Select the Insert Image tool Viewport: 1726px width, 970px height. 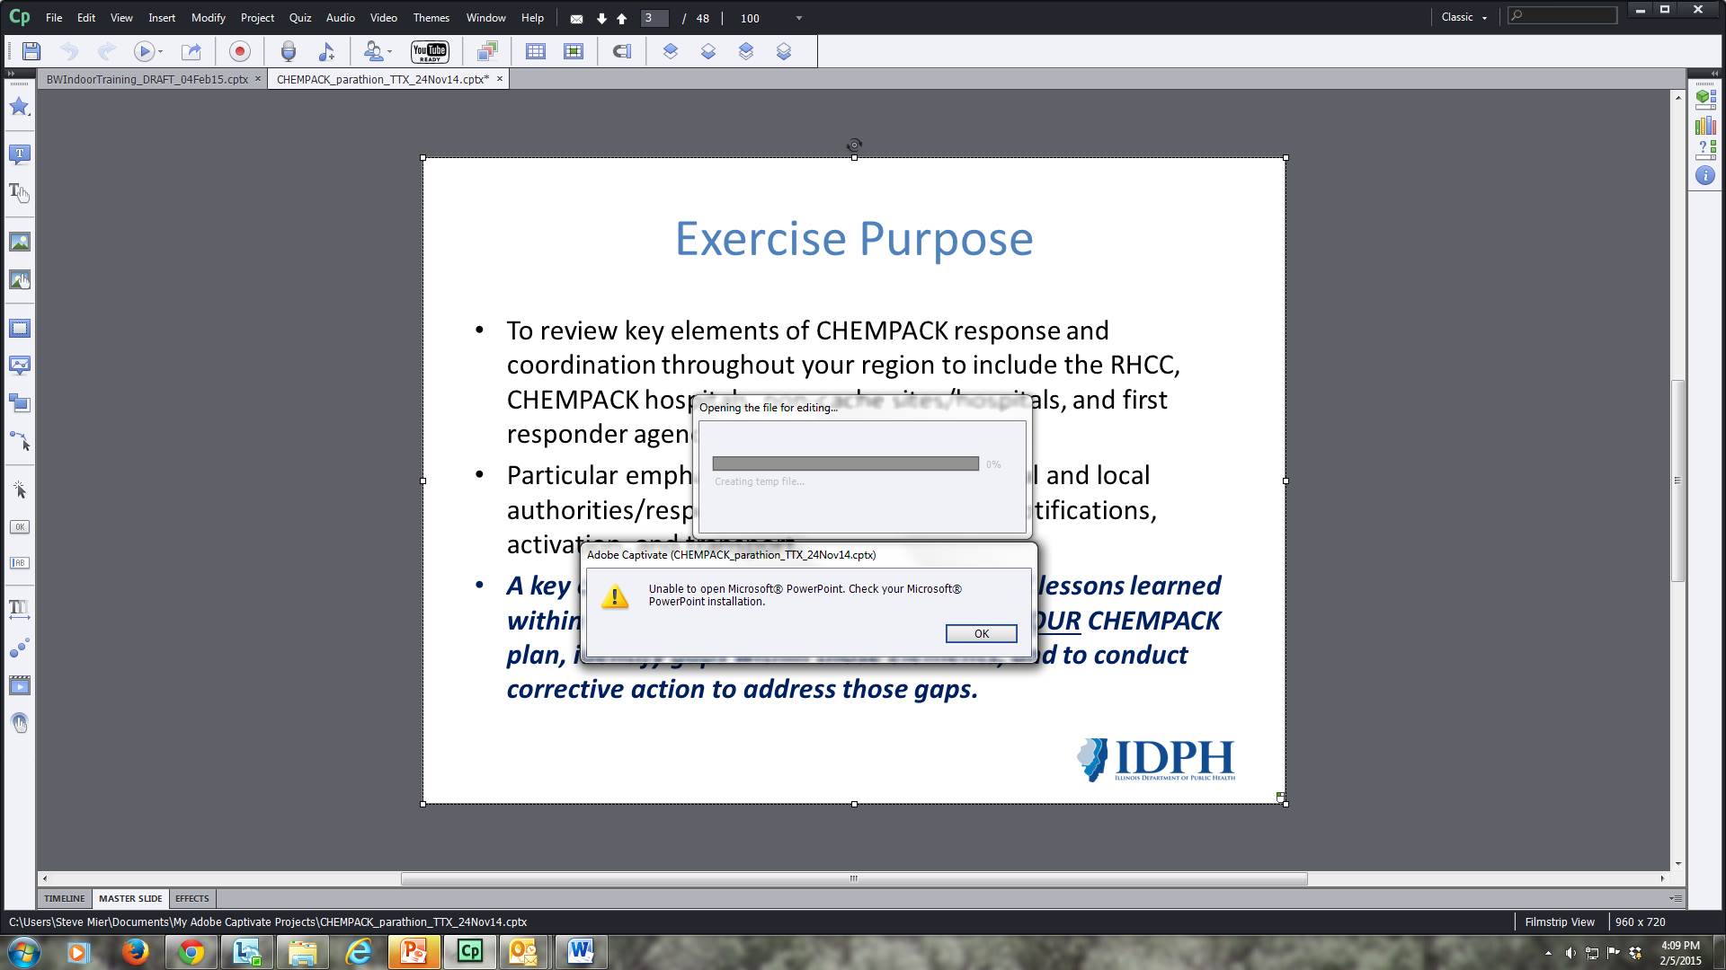pos(19,242)
